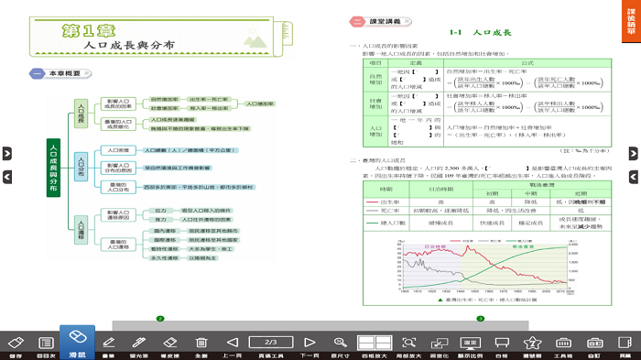Click right-edge forward arrow button
This screenshot has height=360, width=641.
tap(634, 153)
